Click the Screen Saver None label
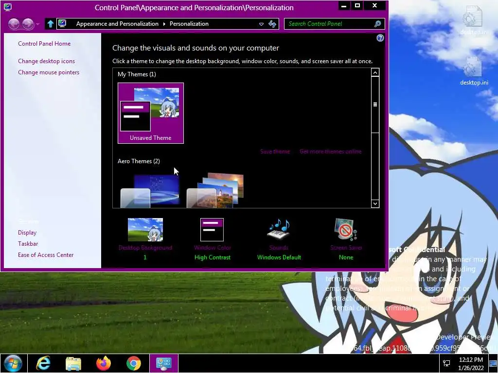Viewport: 498px width, 373px height. point(346,257)
